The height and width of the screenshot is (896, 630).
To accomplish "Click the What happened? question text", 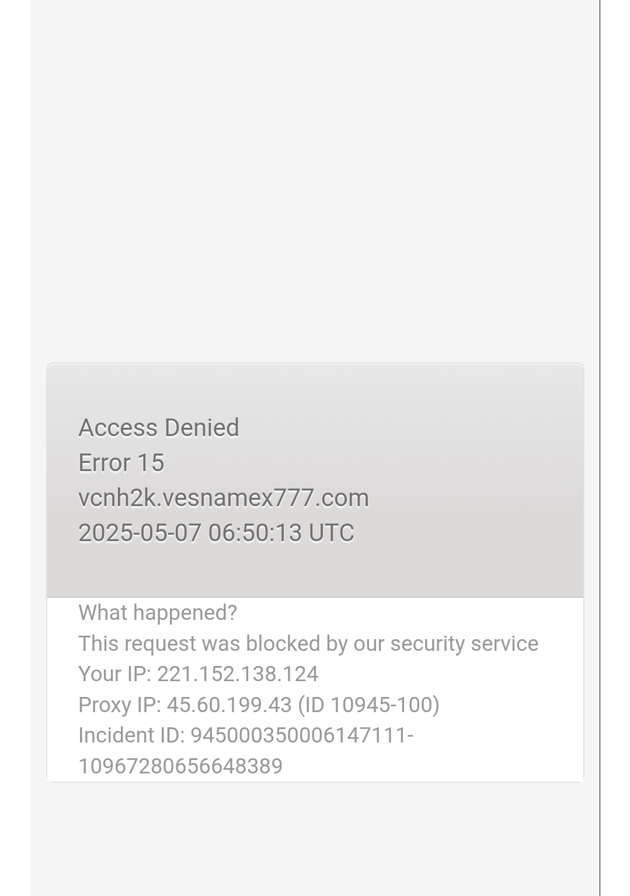I will point(158,613).
